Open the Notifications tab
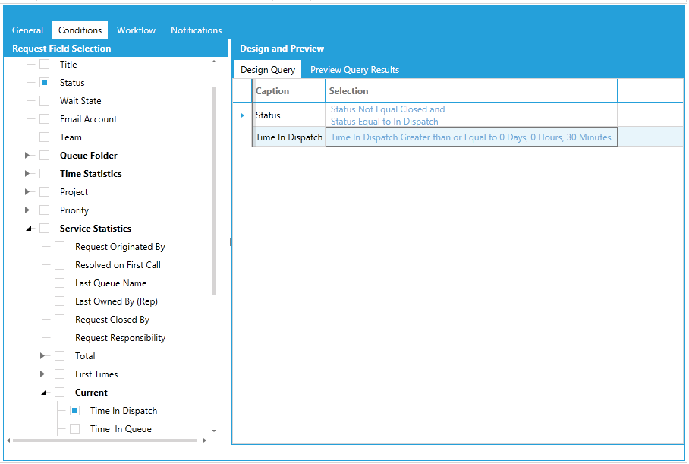689x464 pixels. coord(196,30)
